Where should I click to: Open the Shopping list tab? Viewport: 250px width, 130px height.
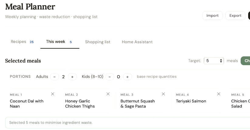98,42
